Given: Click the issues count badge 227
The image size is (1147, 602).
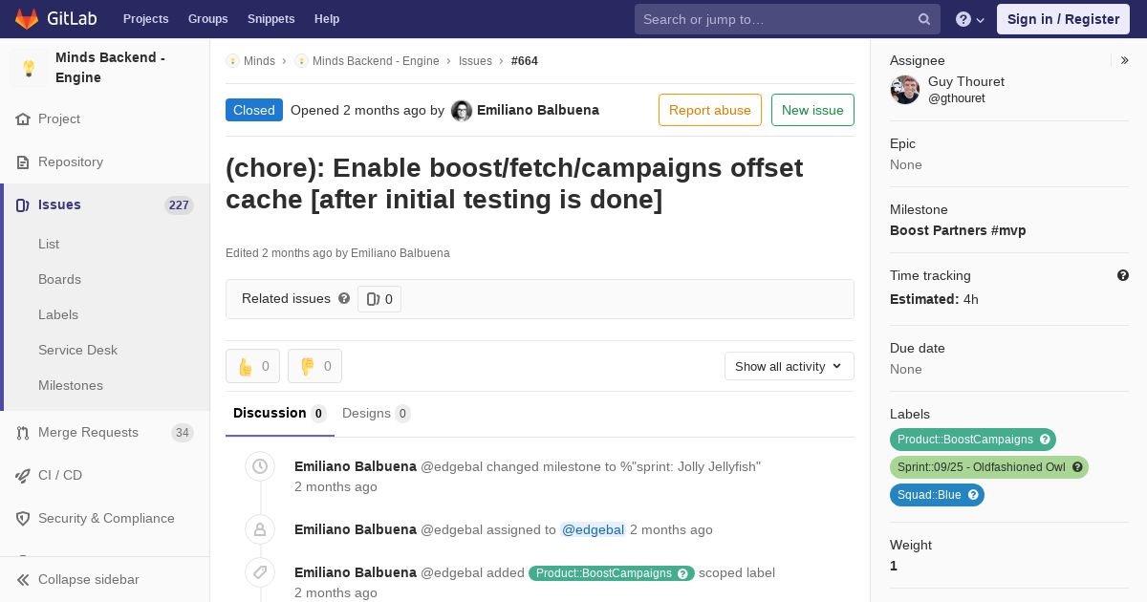Looking at the screenshot, I should click(179, 204).
